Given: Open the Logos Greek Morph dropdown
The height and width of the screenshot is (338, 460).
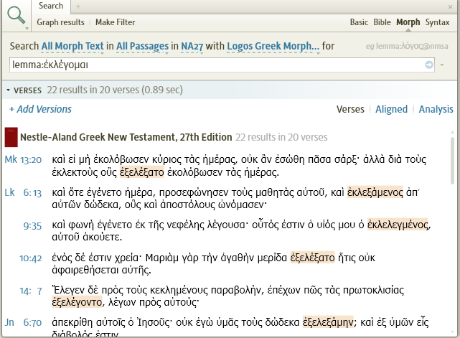Looking at the screenshot, I should 273,47.
